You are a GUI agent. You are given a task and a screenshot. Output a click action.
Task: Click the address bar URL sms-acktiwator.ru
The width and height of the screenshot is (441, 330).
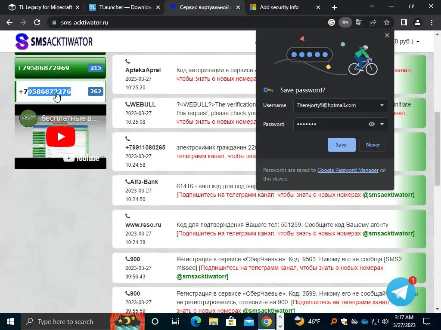(x=84, y=22)
